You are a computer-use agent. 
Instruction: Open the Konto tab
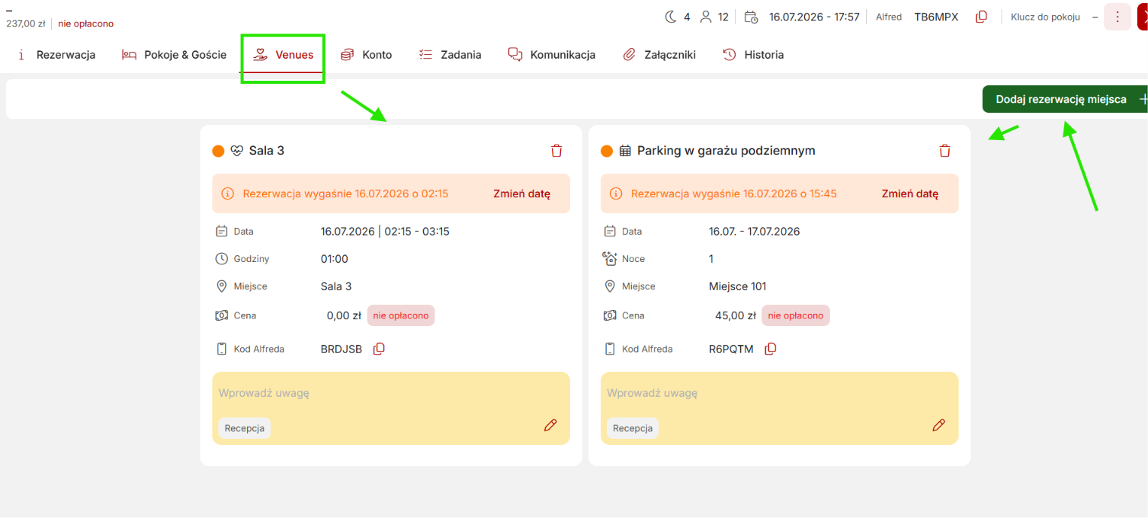pyautogui.click(x=367, y=55)
